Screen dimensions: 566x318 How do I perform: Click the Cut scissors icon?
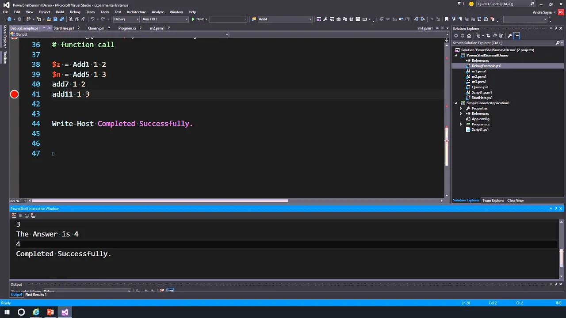point(70,19)
